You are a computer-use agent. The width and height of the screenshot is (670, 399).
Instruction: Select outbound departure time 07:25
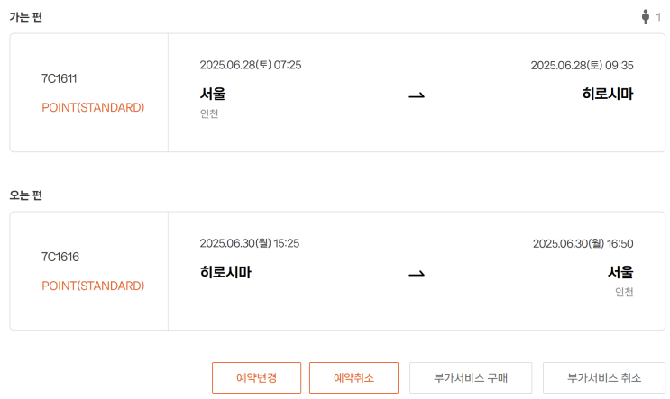pyautogui.click(x=288, y=65)
